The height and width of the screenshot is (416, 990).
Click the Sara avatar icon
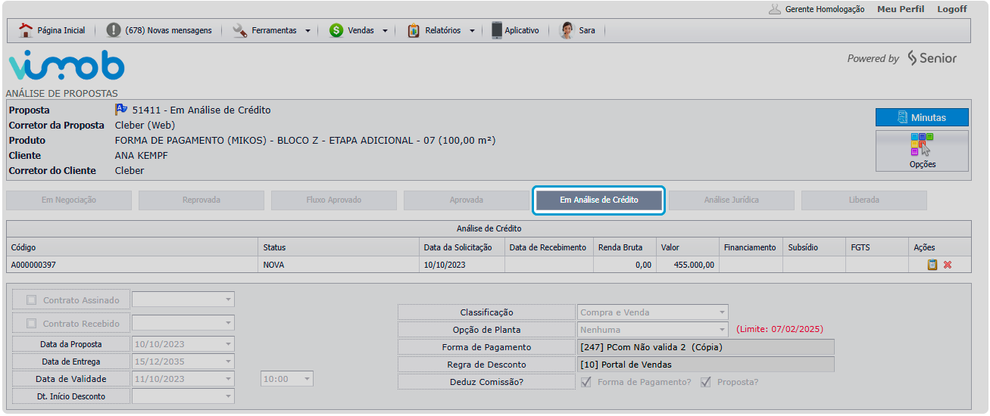(567, 30)
